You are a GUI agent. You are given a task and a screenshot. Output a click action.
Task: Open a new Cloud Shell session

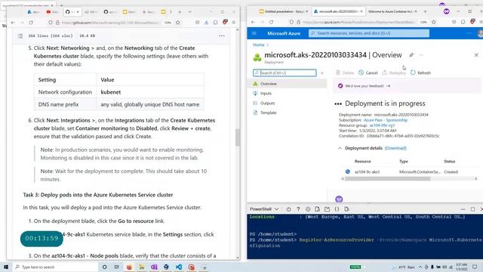coord(327,209)
